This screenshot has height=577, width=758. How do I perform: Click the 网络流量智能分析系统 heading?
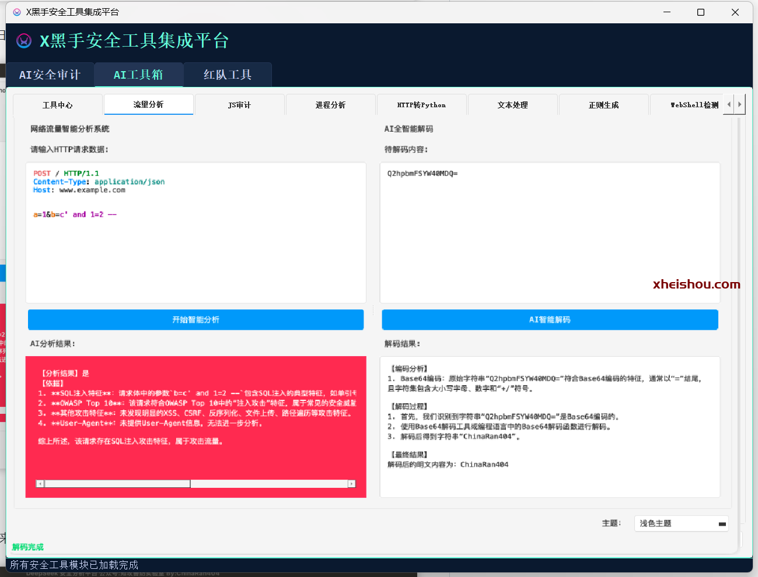coord(70,129)
